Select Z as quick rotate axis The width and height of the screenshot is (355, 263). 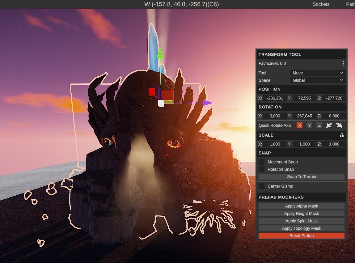click(x=319, y=125)
